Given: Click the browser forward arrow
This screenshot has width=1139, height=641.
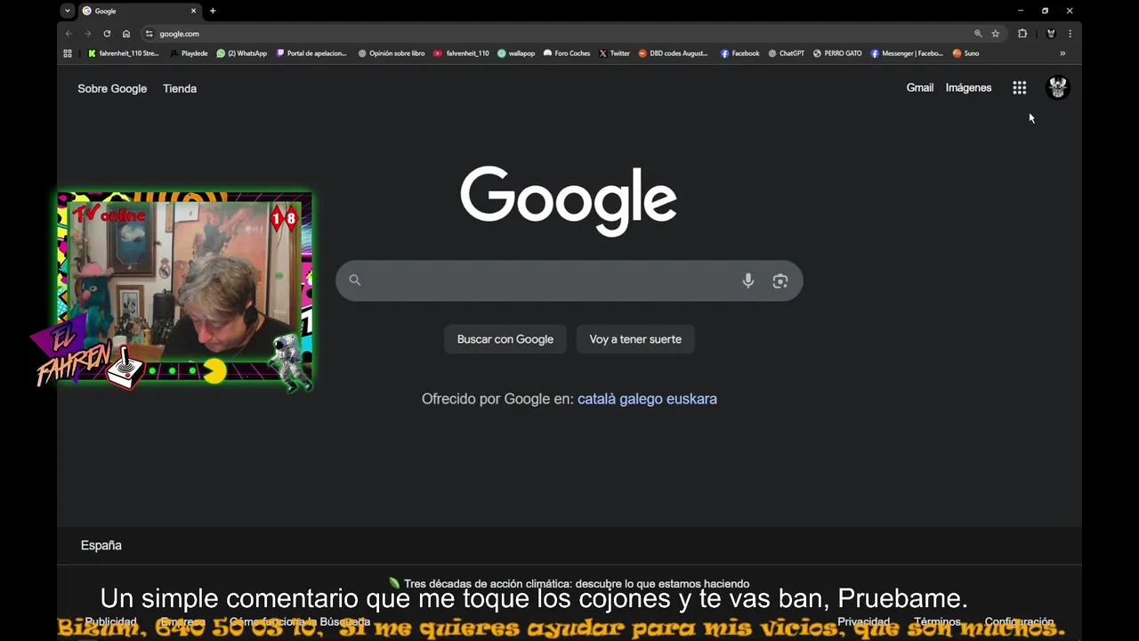Looking at the screenshot, I should (x=87, y=34).
